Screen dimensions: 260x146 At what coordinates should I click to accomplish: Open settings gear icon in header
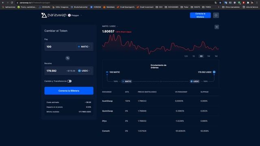point(216,15)
